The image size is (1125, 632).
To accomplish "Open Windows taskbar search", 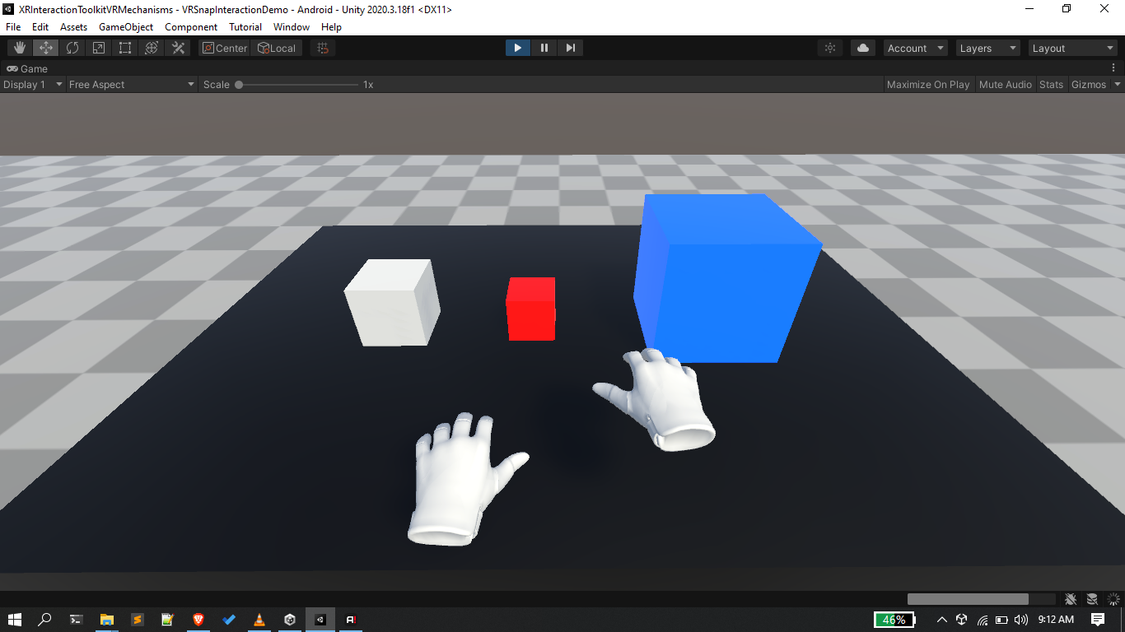I will pyautogui.click(x=45, y=620).
